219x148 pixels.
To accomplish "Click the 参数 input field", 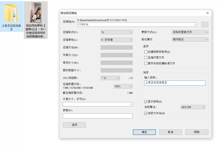I will tap(98, 116).
